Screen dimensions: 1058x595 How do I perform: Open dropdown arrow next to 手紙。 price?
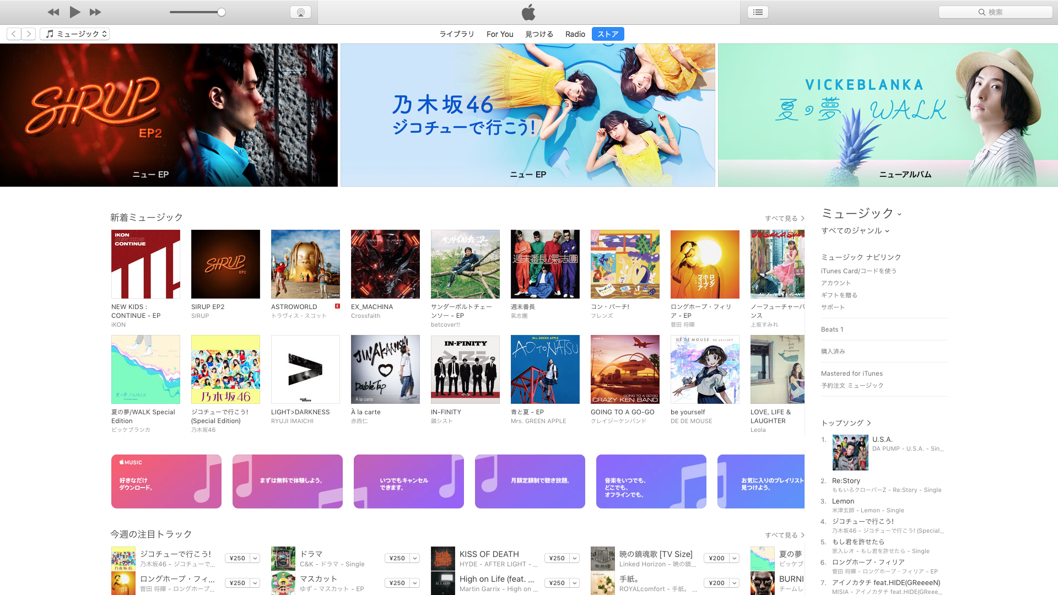pos(735,583)
